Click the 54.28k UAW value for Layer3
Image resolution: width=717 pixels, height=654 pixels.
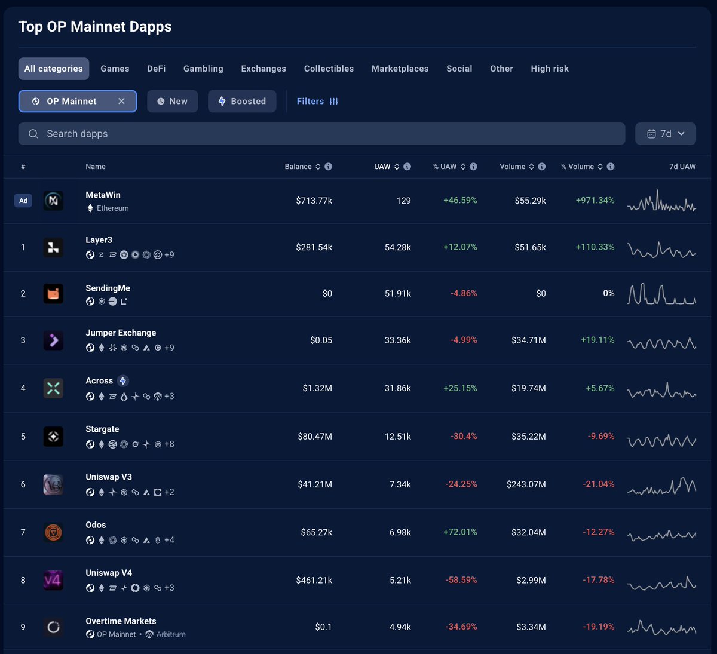(398, 247)
